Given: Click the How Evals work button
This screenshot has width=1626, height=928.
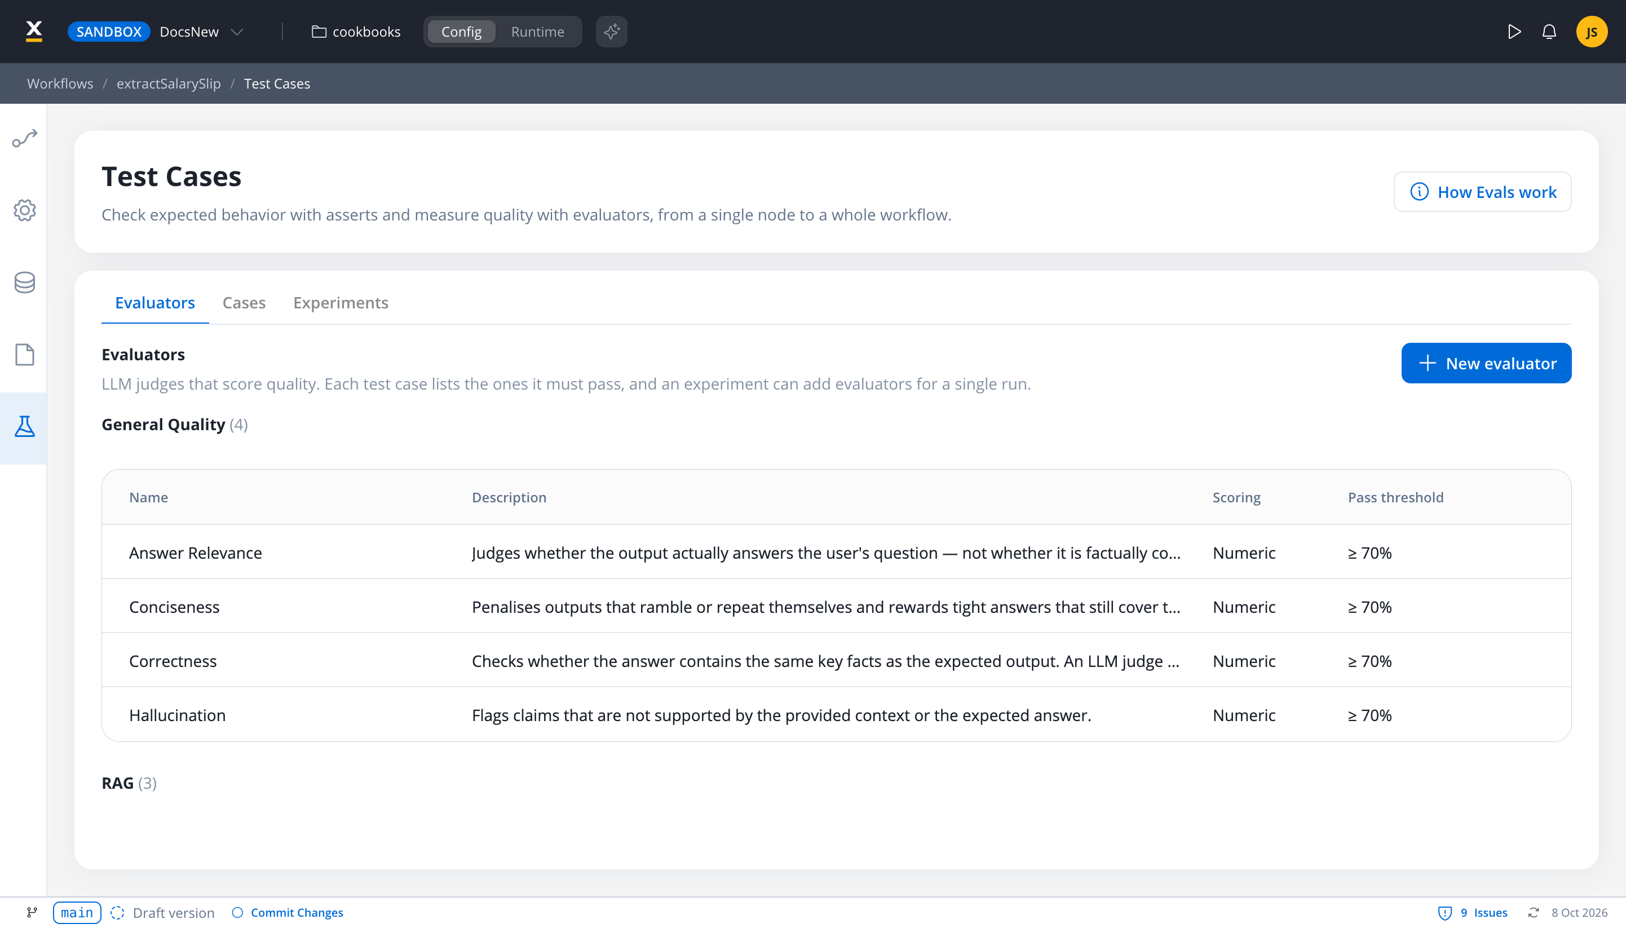Looking at the screenshot, I should pyautogui.click(x=1482, y=192).
